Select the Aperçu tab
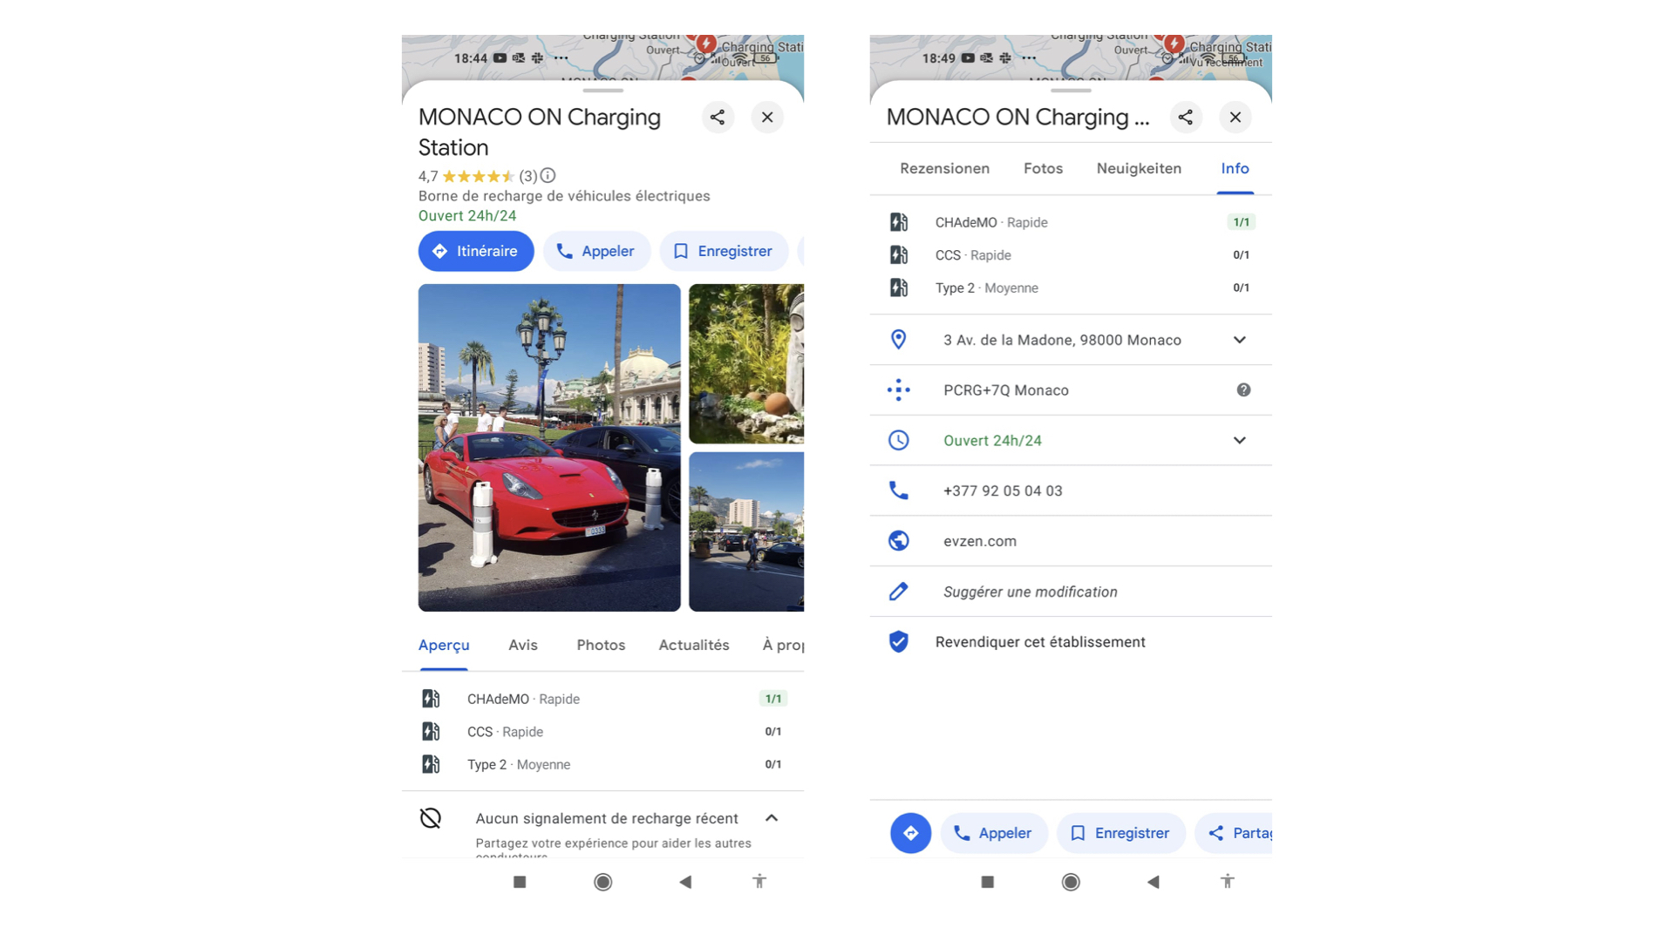Image resolution: width=1674 pixels, height=941 pixels. pyautogui.click(x=444, y=645)
